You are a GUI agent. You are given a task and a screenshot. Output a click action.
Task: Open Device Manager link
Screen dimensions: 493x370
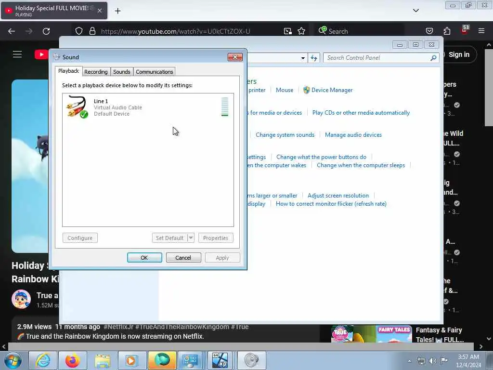[332, 90]
